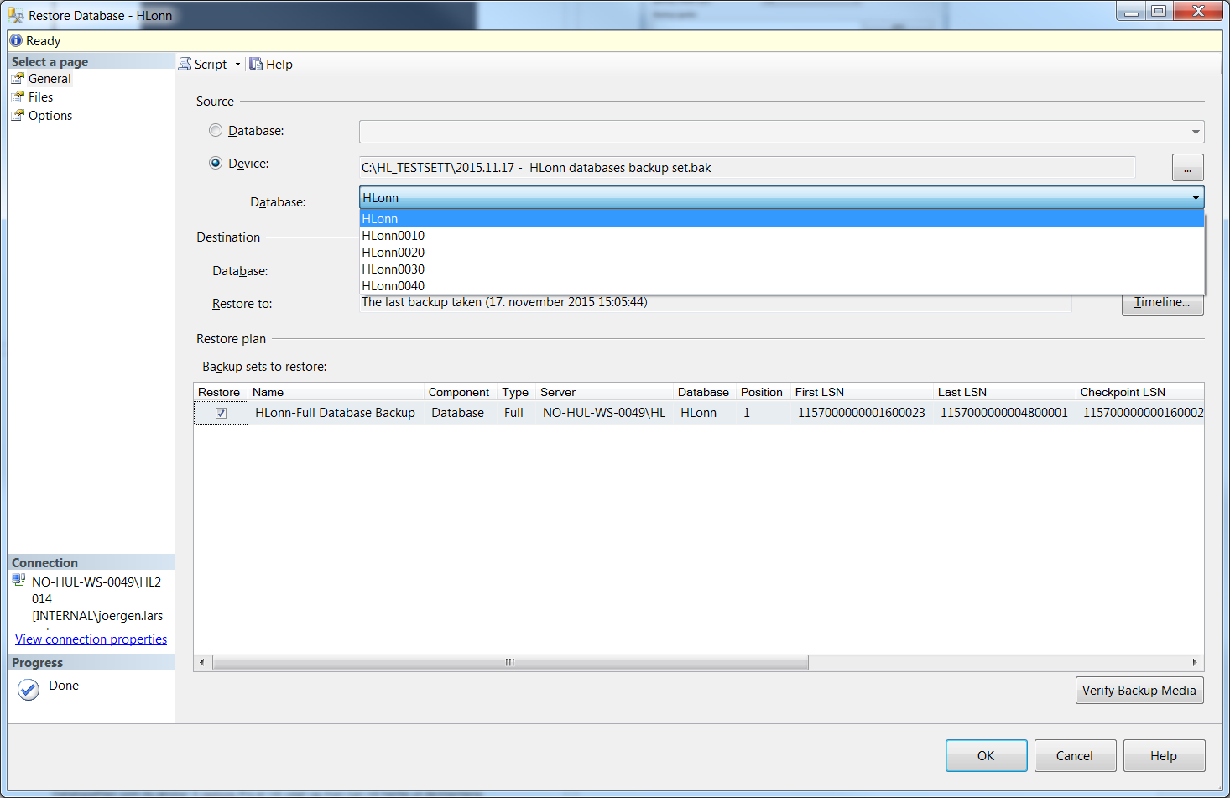Click the First LSN value 1157000000001600023

pos(862,413)
